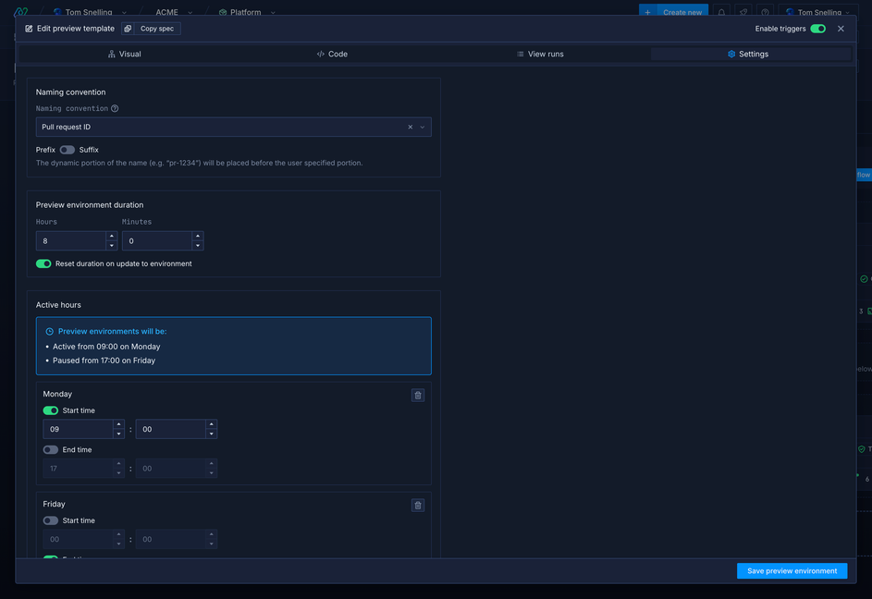Click the help question mark icon
This screenshot has width=872, height=599.
(765, 11)
